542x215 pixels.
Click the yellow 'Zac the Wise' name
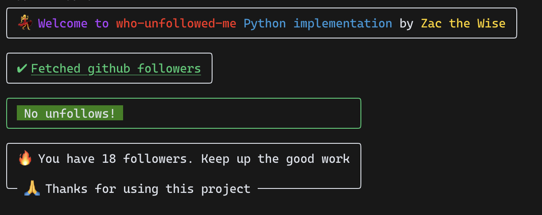point(463,23)
